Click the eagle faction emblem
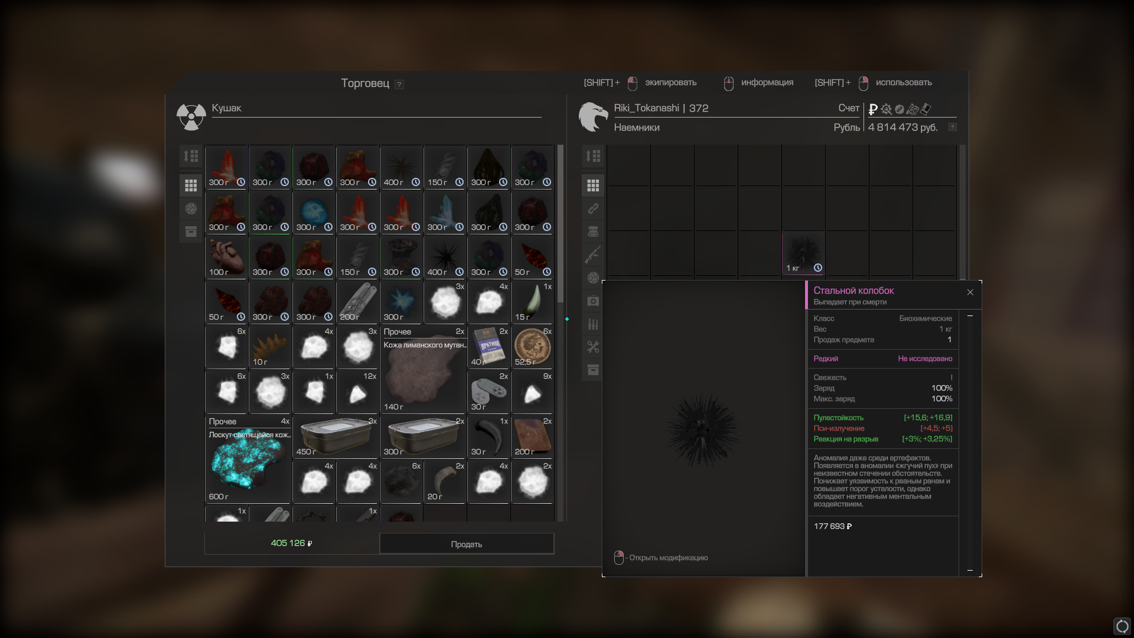Image resolution: width=1134 pixels, height=638 pixels. click(x=593, y=117)
